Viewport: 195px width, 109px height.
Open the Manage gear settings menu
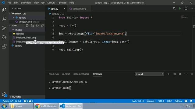coord(4,94)
